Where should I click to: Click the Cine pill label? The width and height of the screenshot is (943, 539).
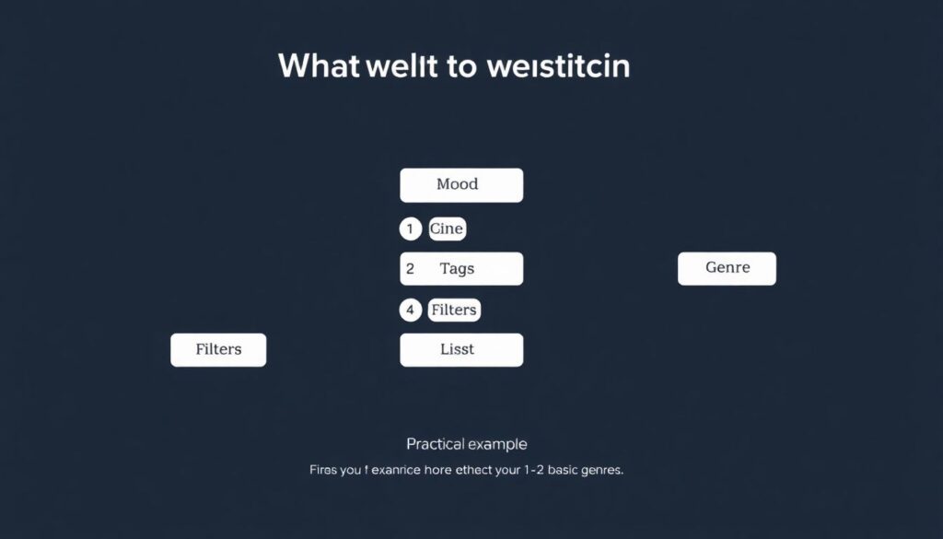(447, 228)
